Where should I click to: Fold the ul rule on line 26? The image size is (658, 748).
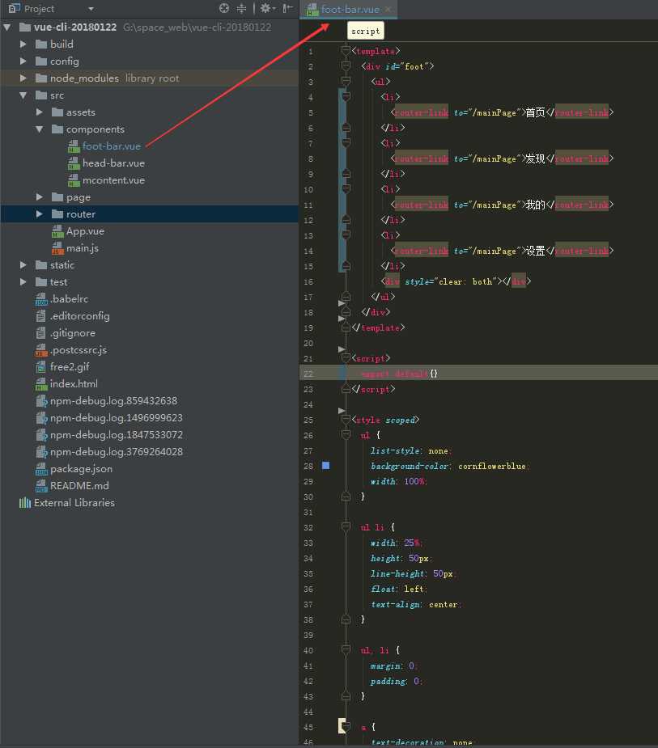(346, 434)
